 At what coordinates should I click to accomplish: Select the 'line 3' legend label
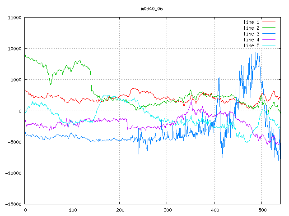[x=251, y=34]
